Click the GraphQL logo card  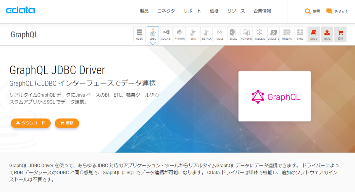point(275,96)
